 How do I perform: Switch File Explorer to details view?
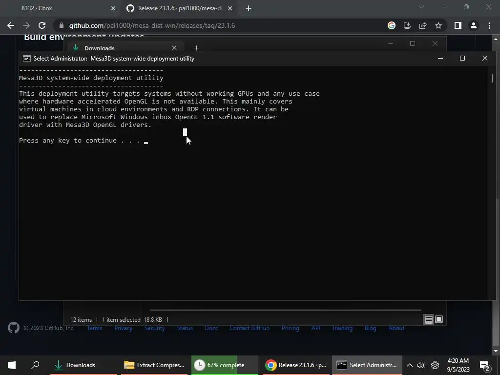click(x=429, y=319)
